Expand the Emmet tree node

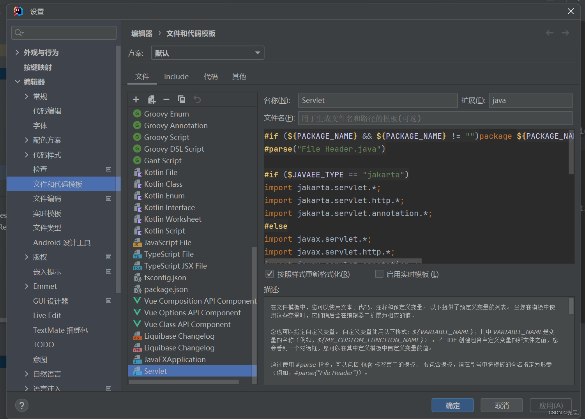tap(27, 286)
